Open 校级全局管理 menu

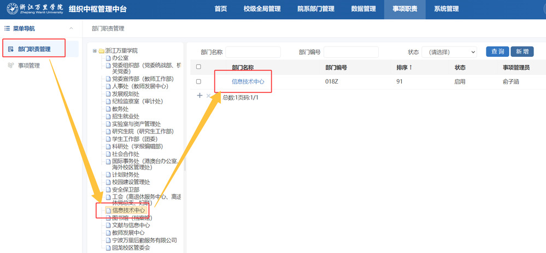262,9
